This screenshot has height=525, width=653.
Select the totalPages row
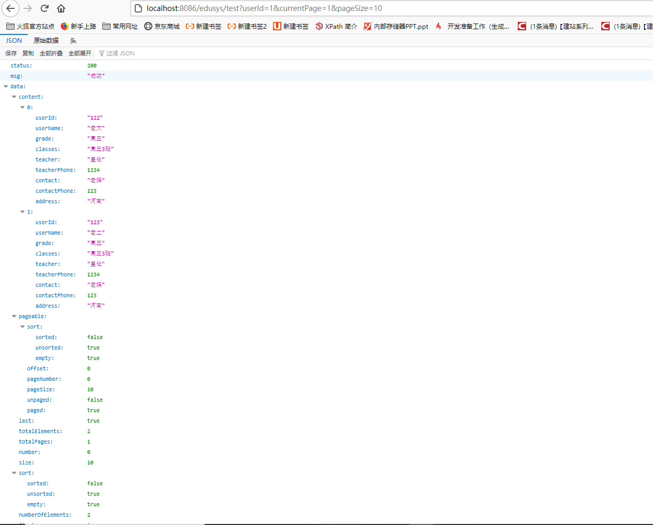tap(326, 441)
